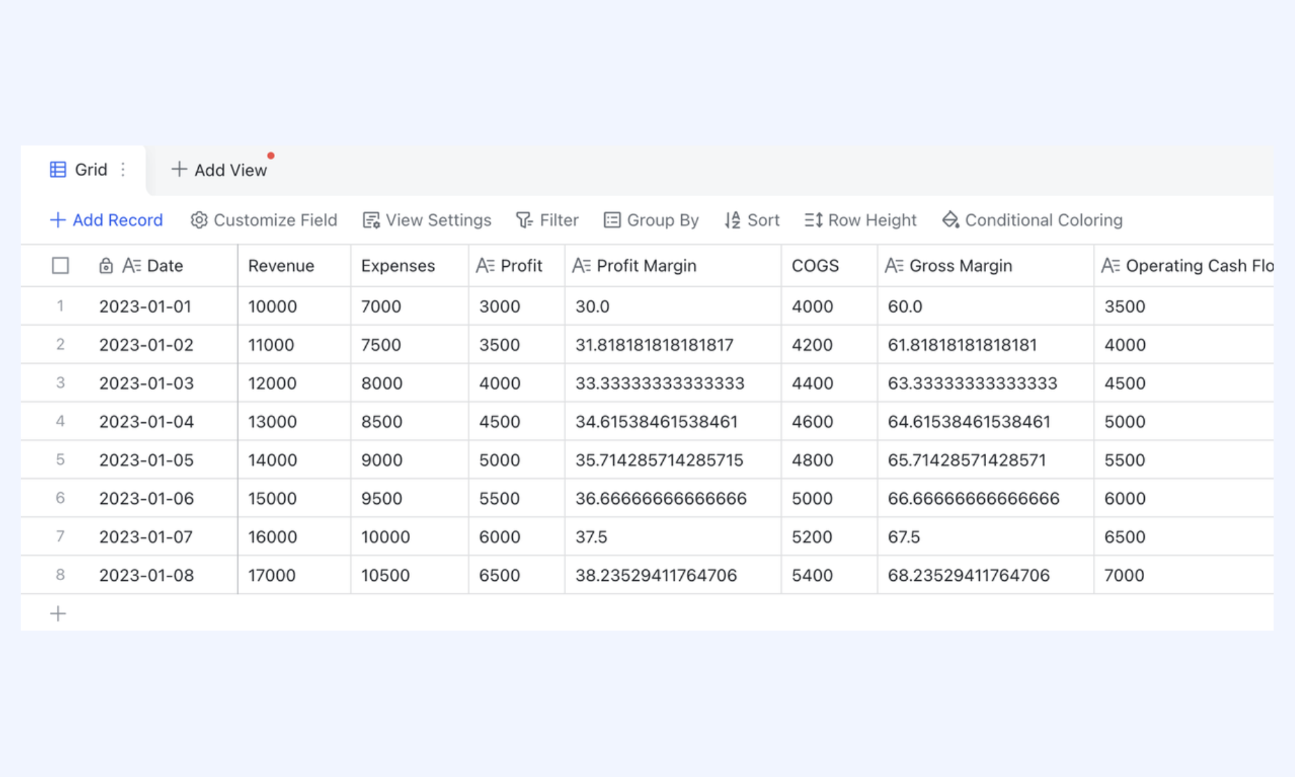Click Expenses cell 7500
This screenshot has width=1295, height=777.
(x=410, y=344)
